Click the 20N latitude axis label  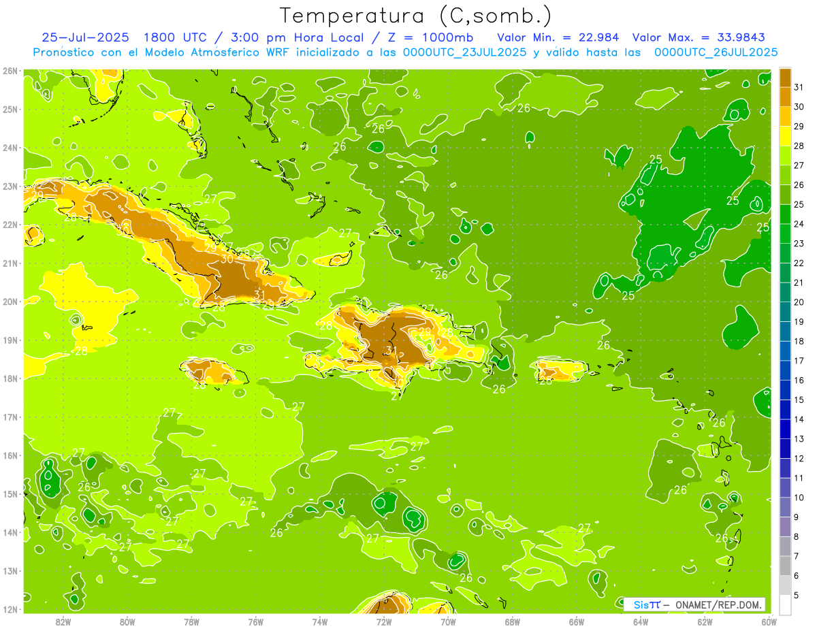point(10,302)
